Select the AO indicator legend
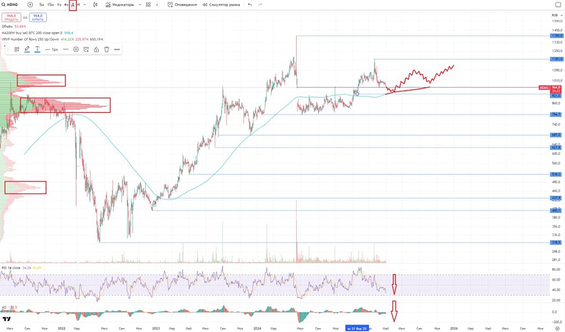Screen dimensions: 565x332 point(10,308)
